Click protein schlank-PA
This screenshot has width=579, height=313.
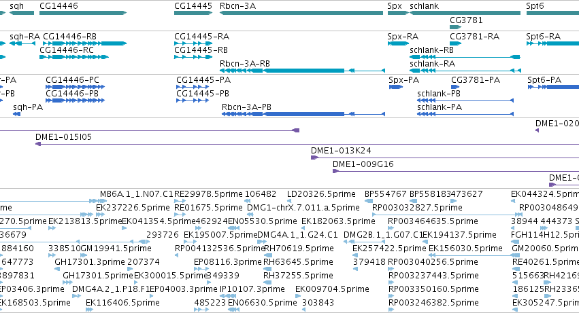click(x=440, y=107)
